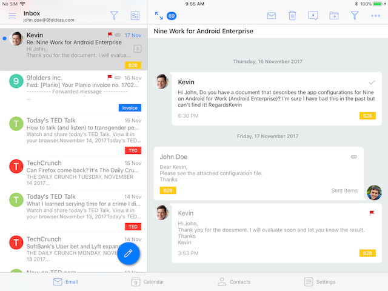Tap the TED label on the 14 Nov email
Viewport: 388px width, 291px height.
(133, 227)
